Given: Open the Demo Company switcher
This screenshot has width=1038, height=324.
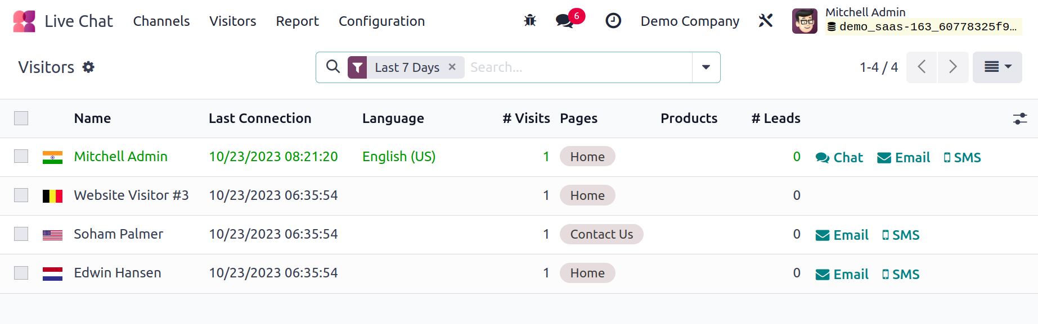Looking at the screenshot, I should click(x=690, y=21).
